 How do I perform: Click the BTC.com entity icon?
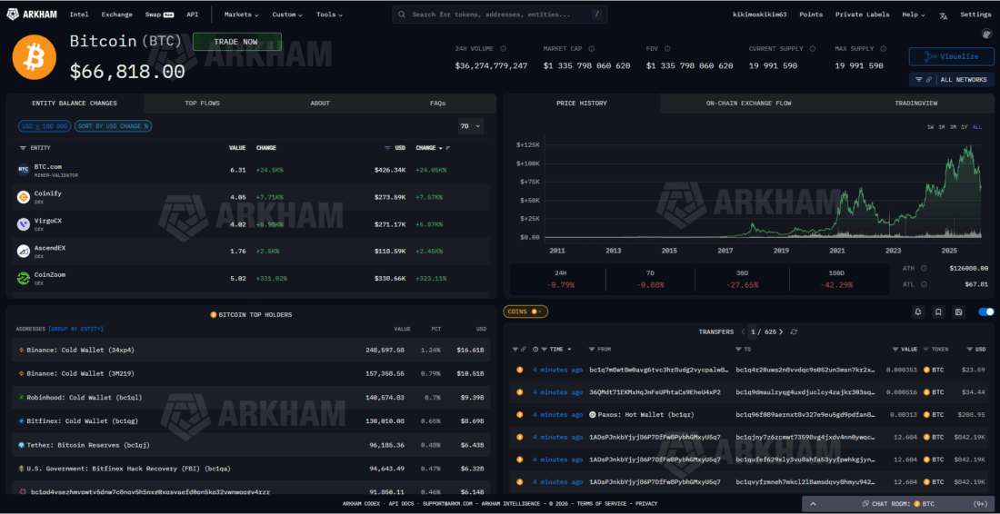click(x=23, y=170)
